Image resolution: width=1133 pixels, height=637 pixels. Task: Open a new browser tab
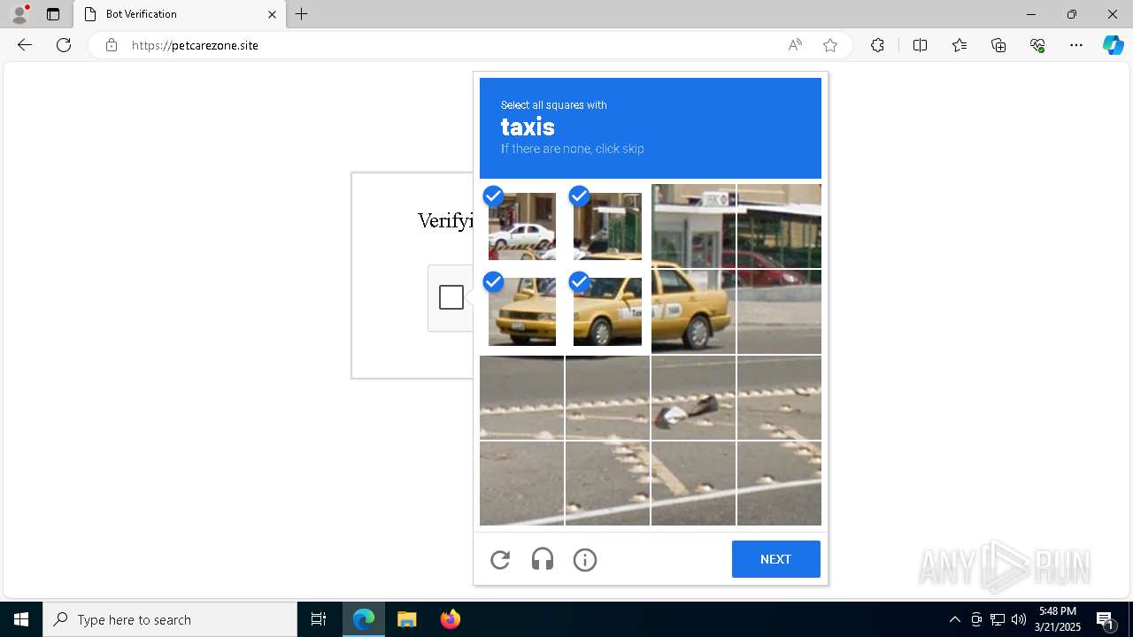(302, 14)
